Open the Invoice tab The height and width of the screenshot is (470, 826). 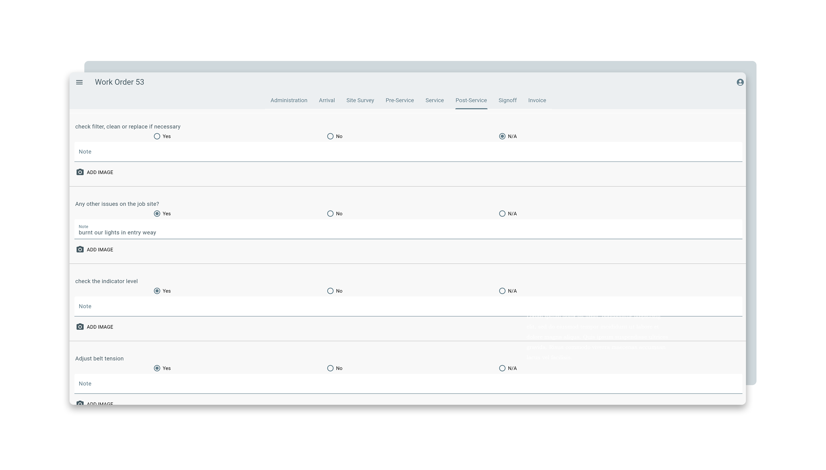pos(537,100)
